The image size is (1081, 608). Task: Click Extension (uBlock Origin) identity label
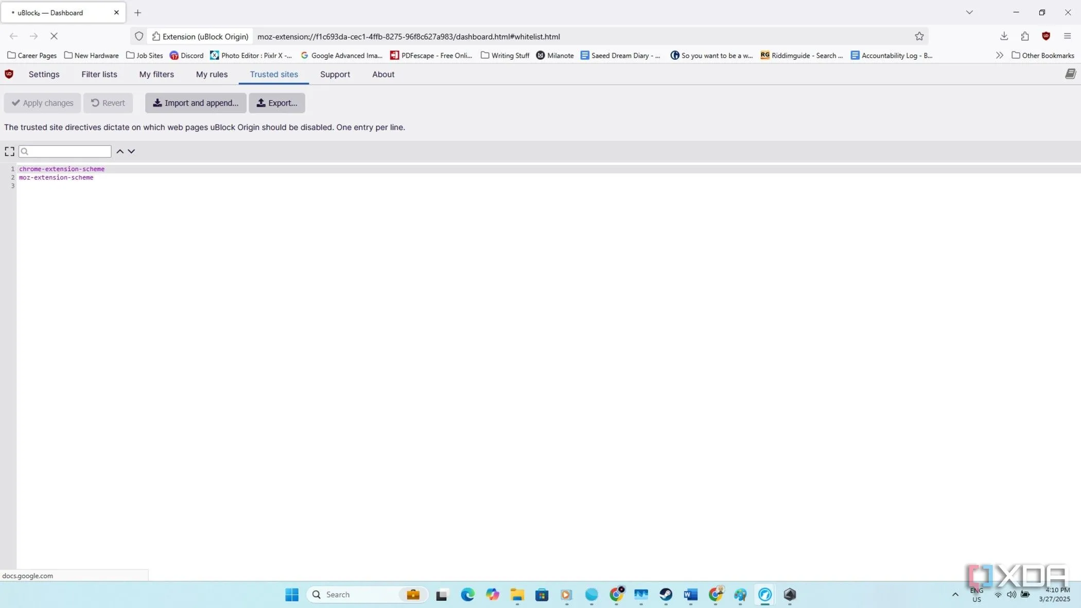[200, 37]
